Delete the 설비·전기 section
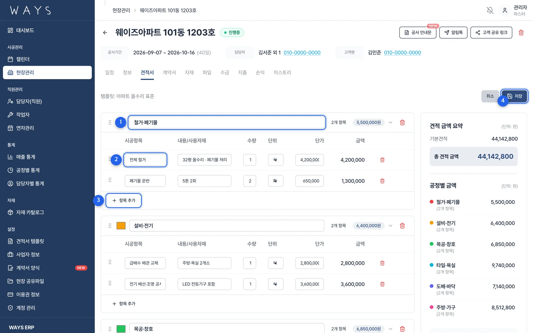 (x=402, y=226)
